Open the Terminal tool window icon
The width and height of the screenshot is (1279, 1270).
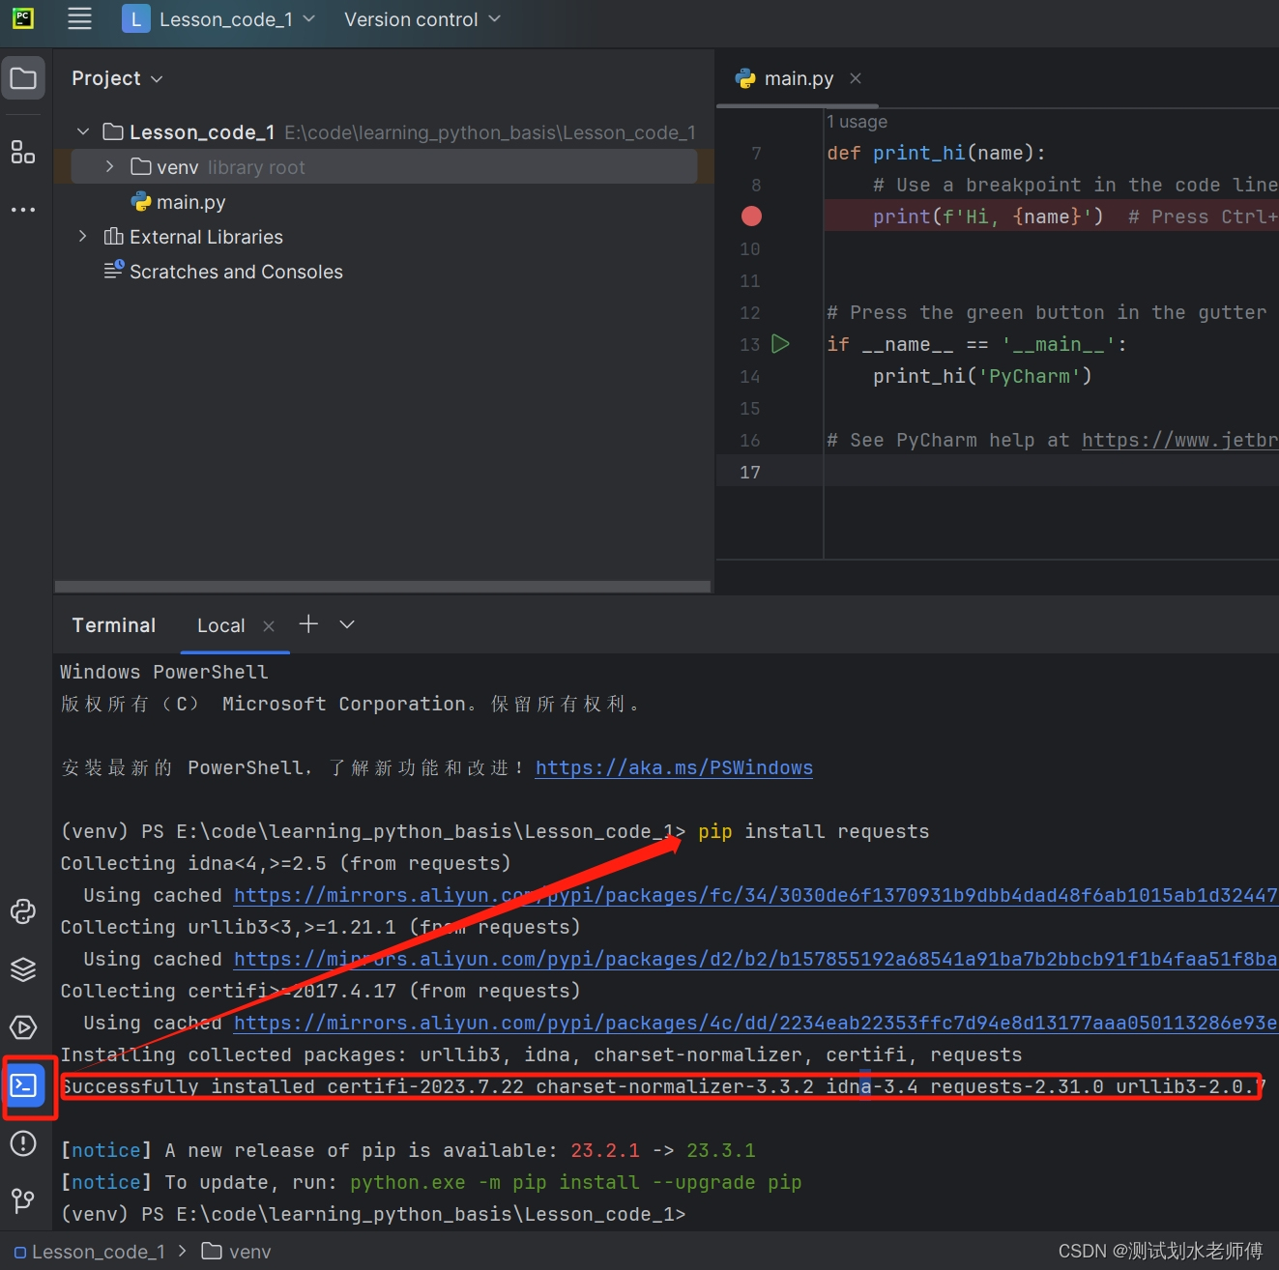pos(24,1085)
